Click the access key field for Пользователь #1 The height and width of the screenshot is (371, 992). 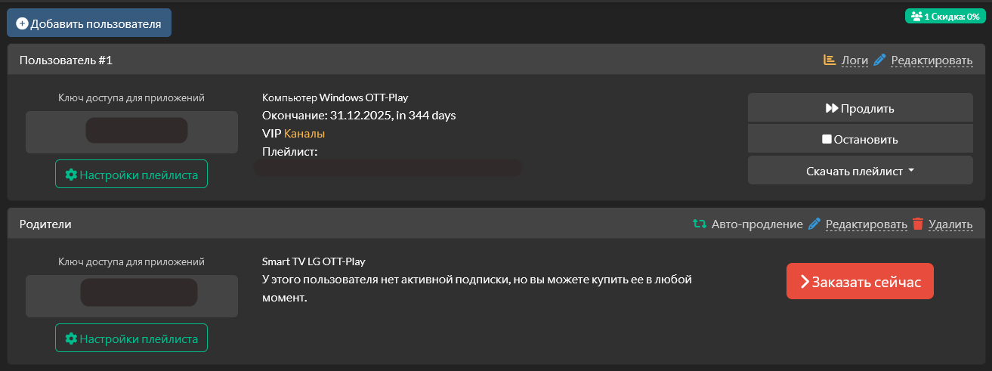click(x=136, y=131)
